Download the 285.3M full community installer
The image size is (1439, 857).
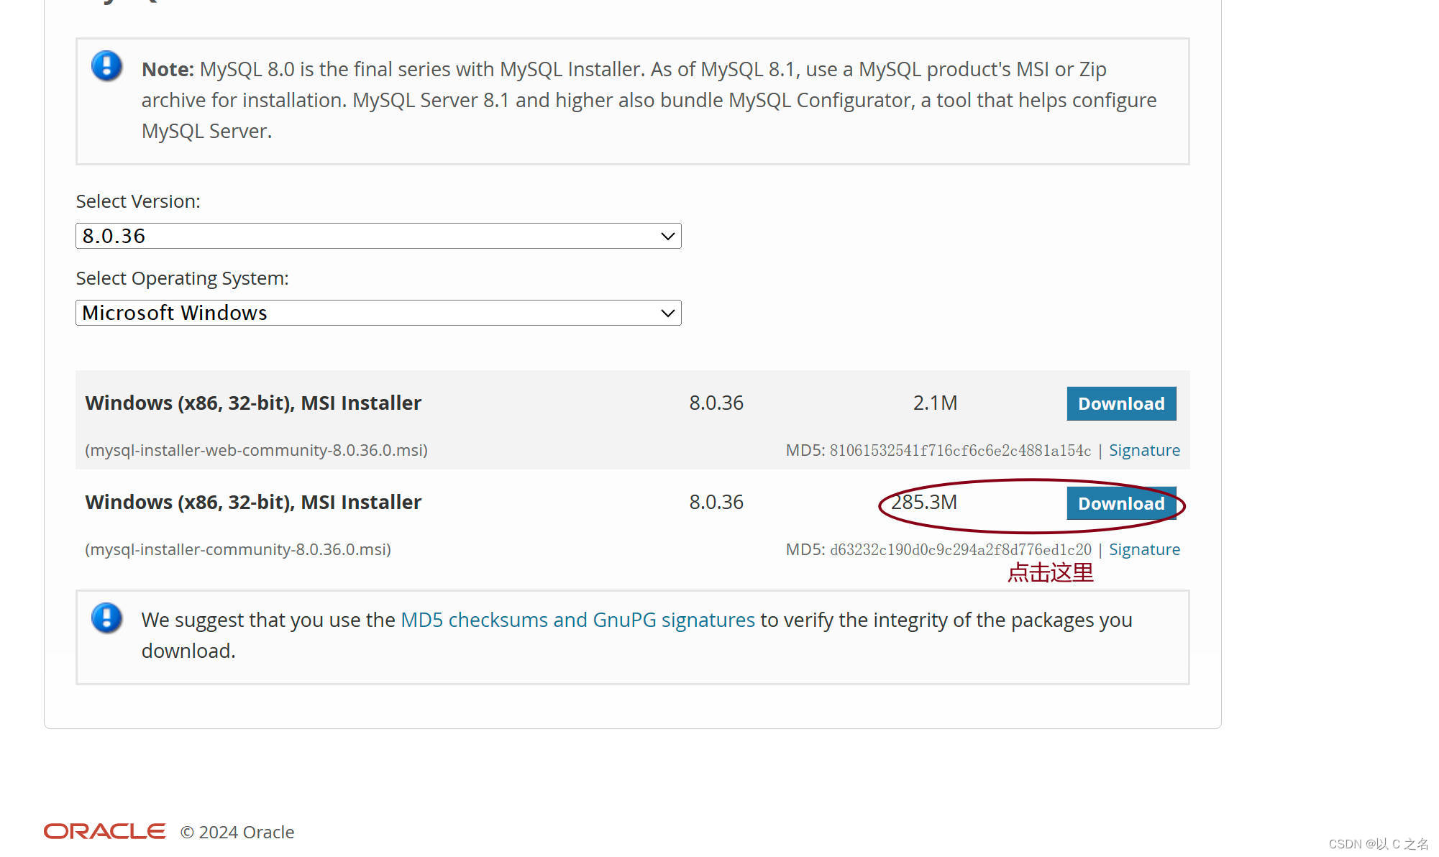[x=1120, y=503]
